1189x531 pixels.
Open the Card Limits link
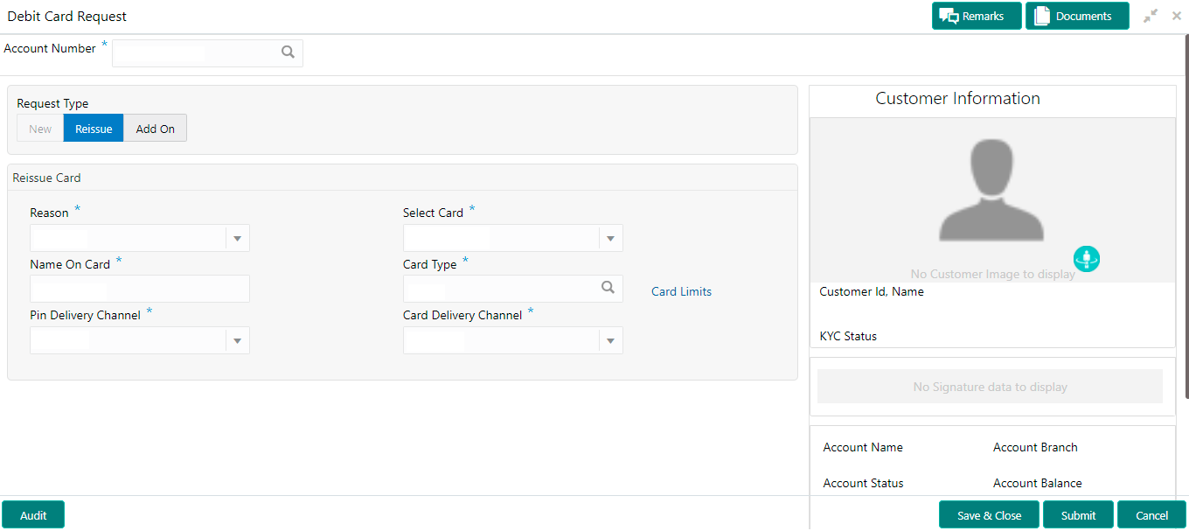click(681, 292)
